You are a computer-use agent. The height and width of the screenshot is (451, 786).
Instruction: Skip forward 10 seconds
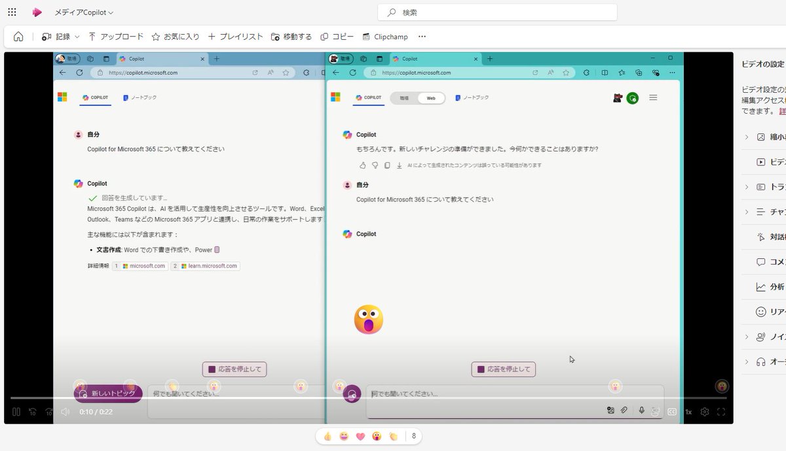coord(48,412)
